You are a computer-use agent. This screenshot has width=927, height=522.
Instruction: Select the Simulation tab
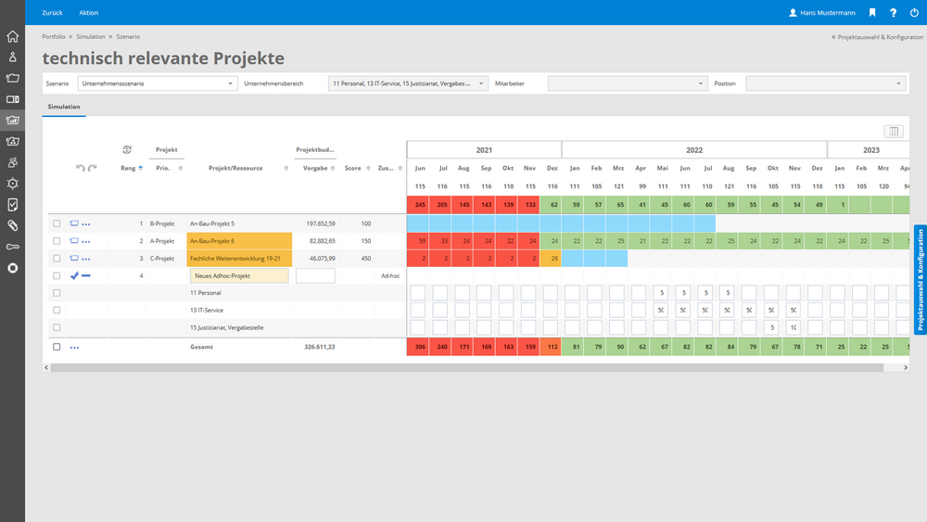64,108
